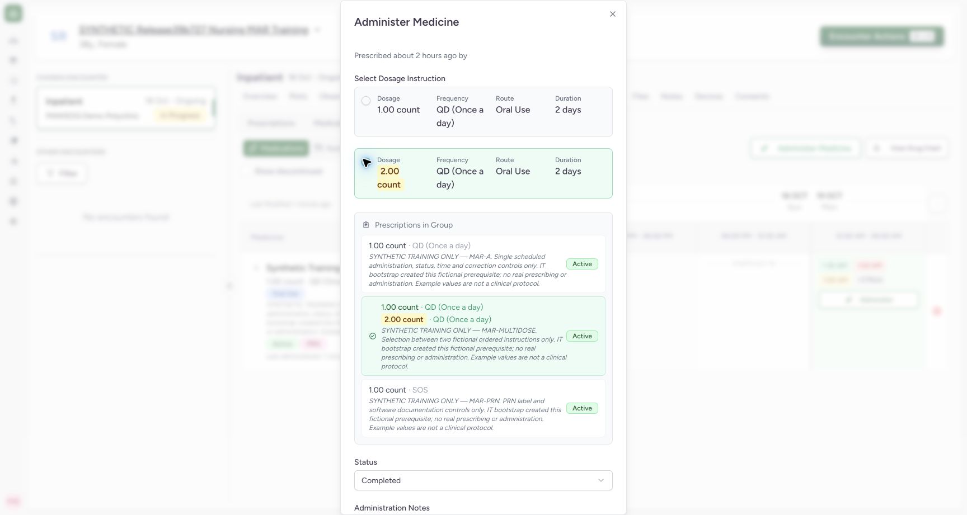This screenshot has width=967, height=515.
Task: Click the Status field label
Action: pos(365,462)
